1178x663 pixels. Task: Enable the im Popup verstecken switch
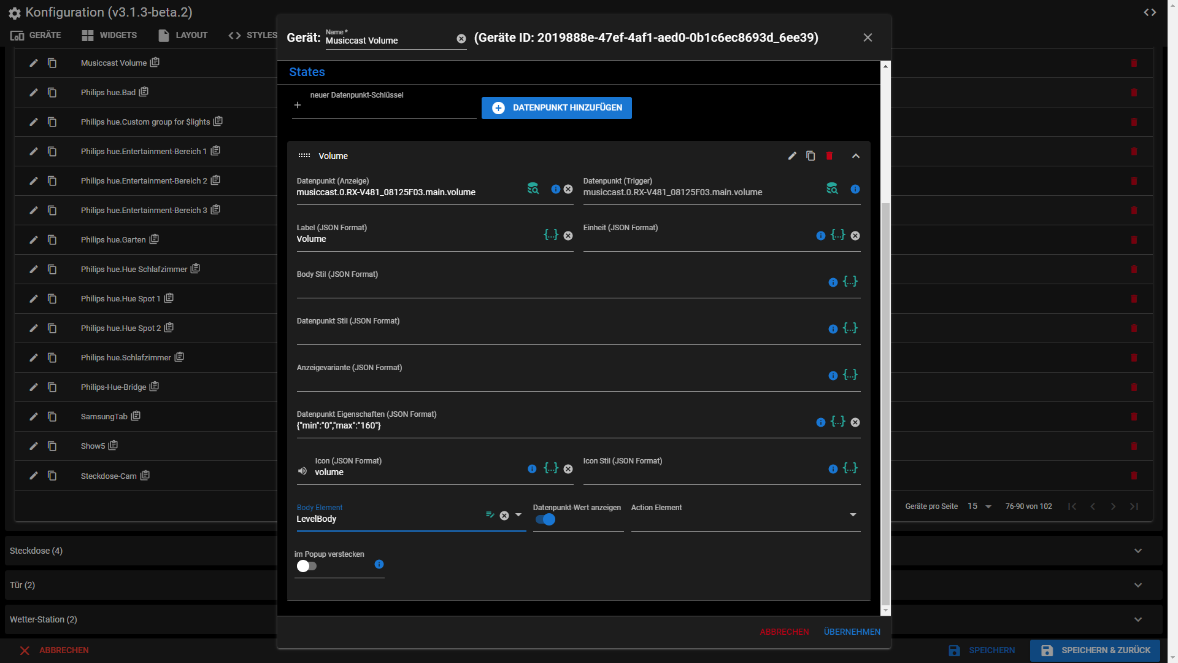click(306, 566)
